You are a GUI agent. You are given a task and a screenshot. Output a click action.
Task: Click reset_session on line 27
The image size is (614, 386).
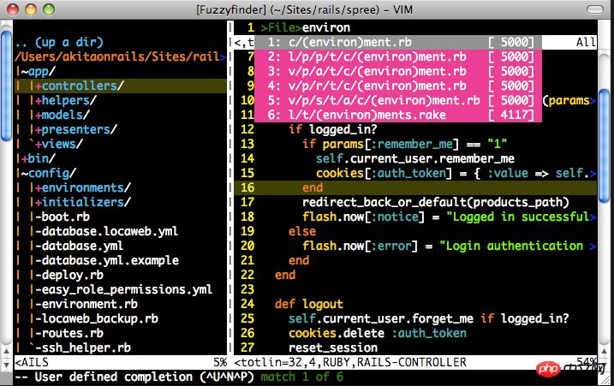[x=333, y=347]
